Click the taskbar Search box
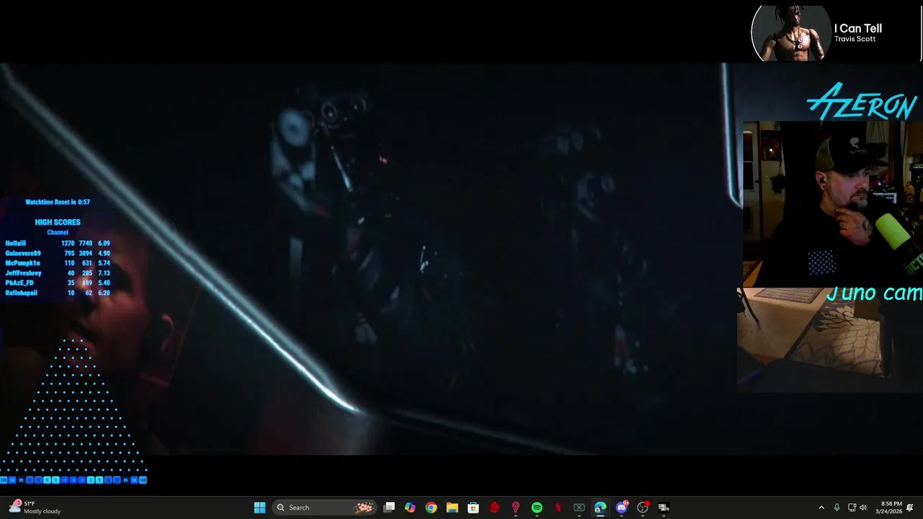This screenshot has height=519, width=923. click(324, 507)
